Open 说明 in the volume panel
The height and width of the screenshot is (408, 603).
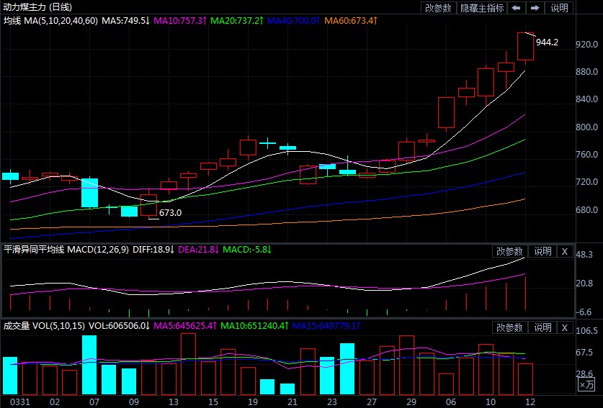click(x=542, y=327)
